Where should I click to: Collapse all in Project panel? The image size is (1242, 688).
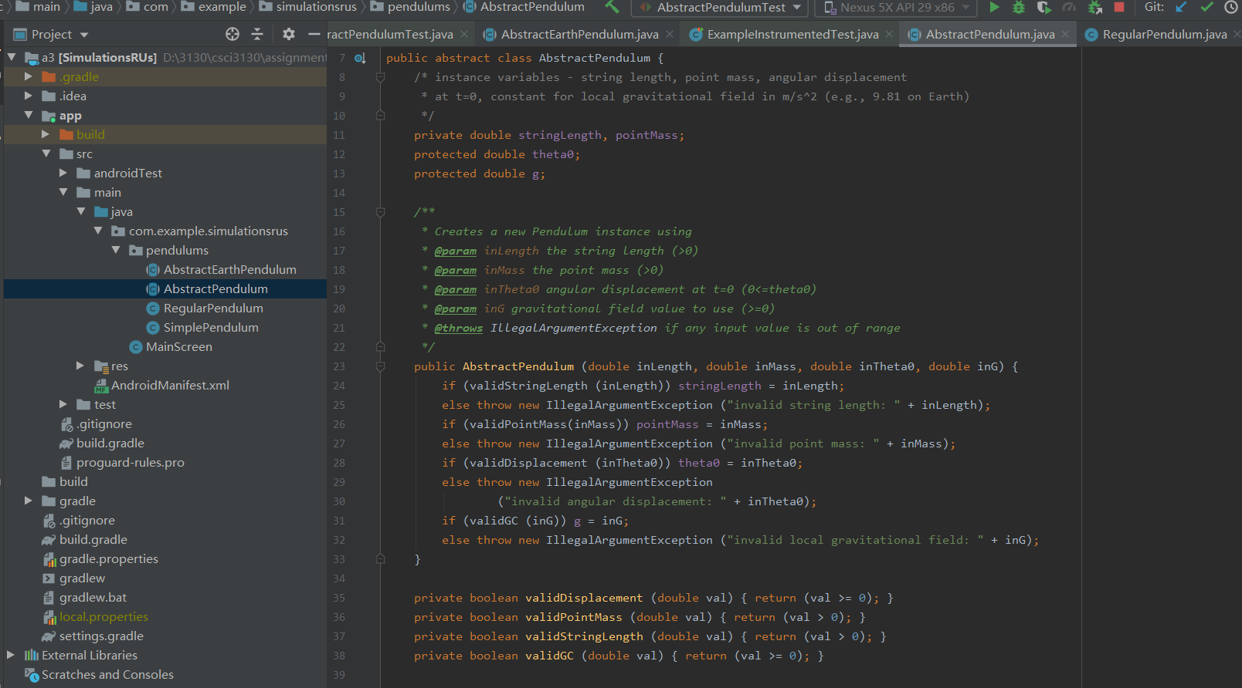click(x=257, y=34)
